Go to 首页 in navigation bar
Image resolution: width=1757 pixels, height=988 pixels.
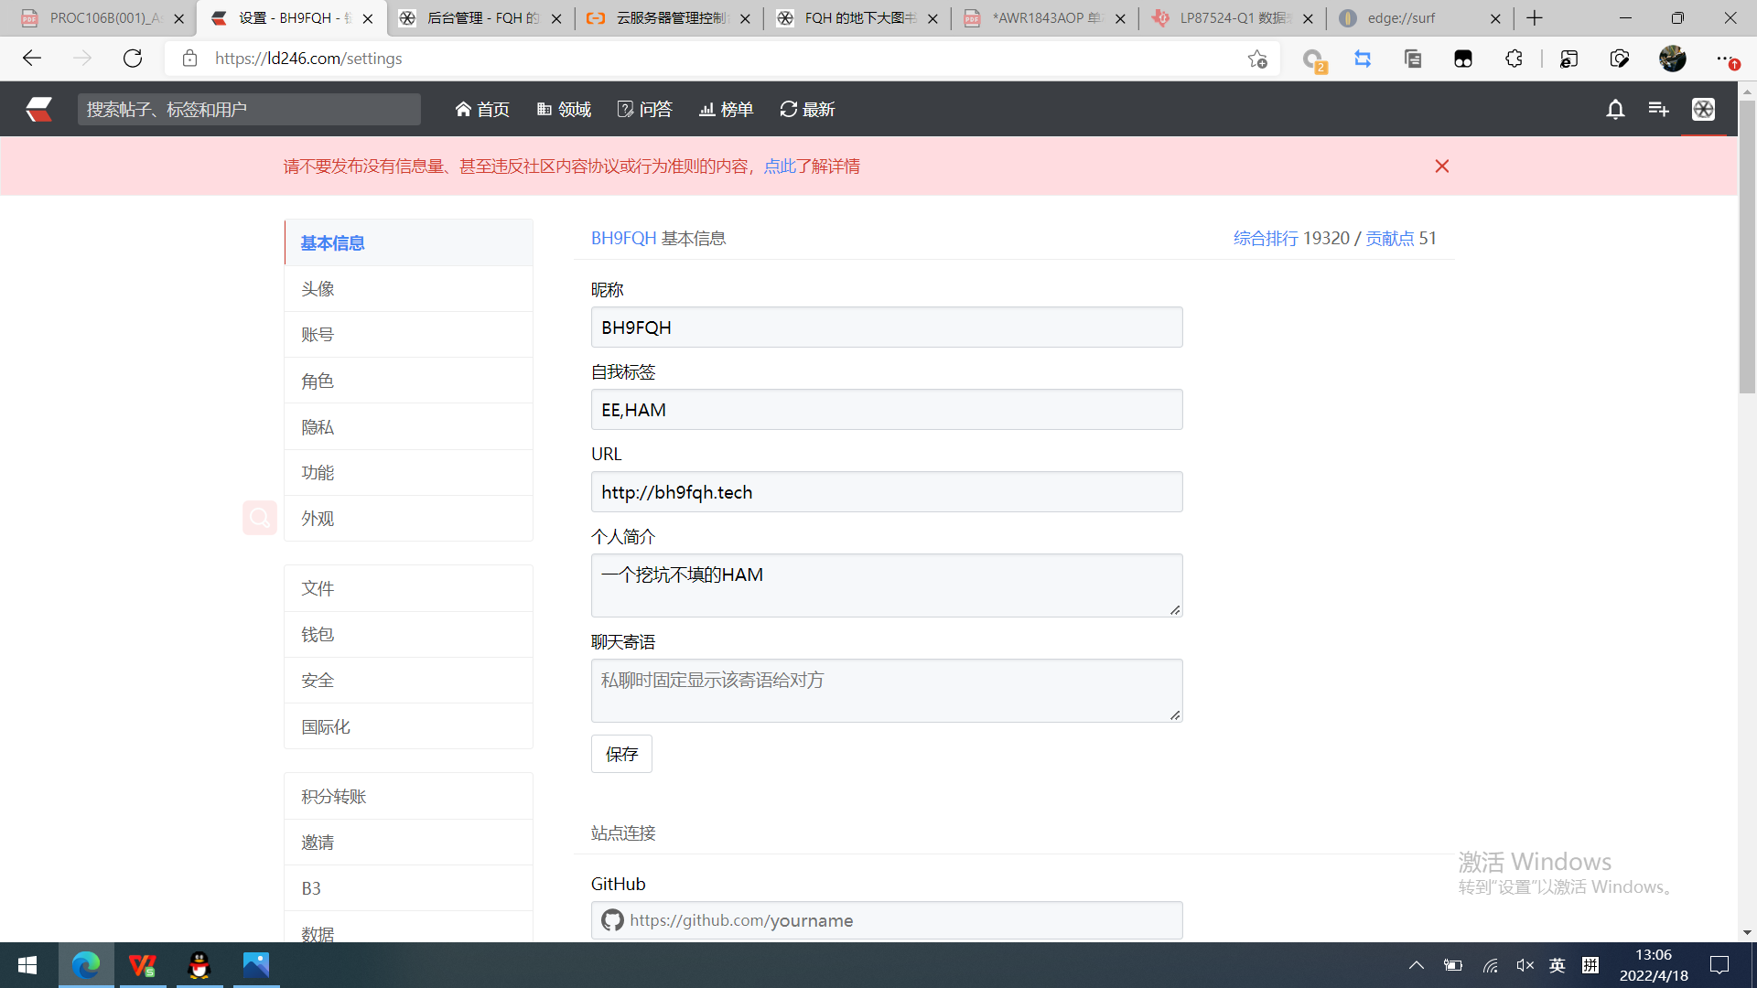coord(482,110)
